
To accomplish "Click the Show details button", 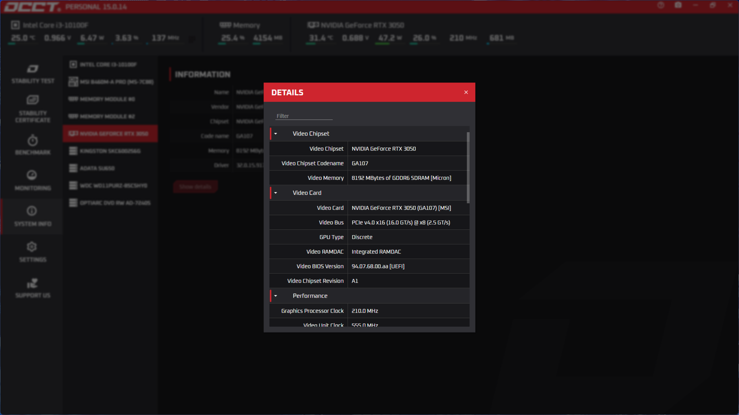I will click(x=195, y=187).
